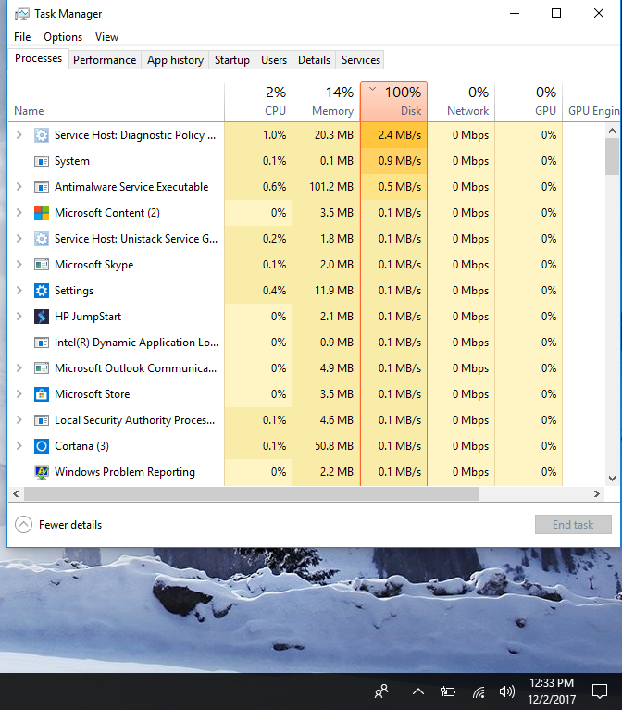Image resolution: width=622 pixels, height=710 pixels.
Task: Expand the Cortana (3) group
Action: coord(19,446)
